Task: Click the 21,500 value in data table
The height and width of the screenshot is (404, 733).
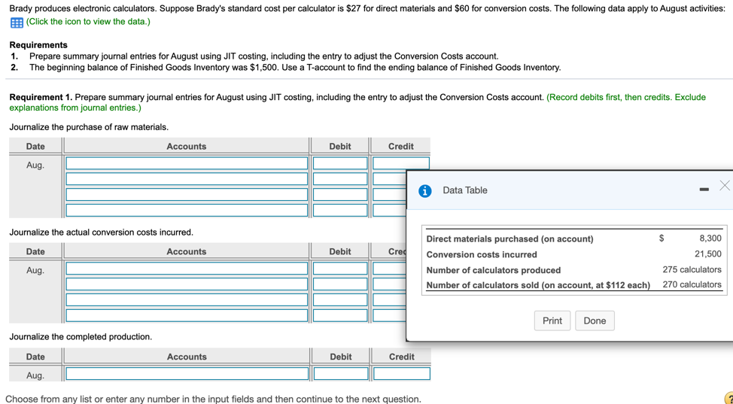Action: click(707, 254)
